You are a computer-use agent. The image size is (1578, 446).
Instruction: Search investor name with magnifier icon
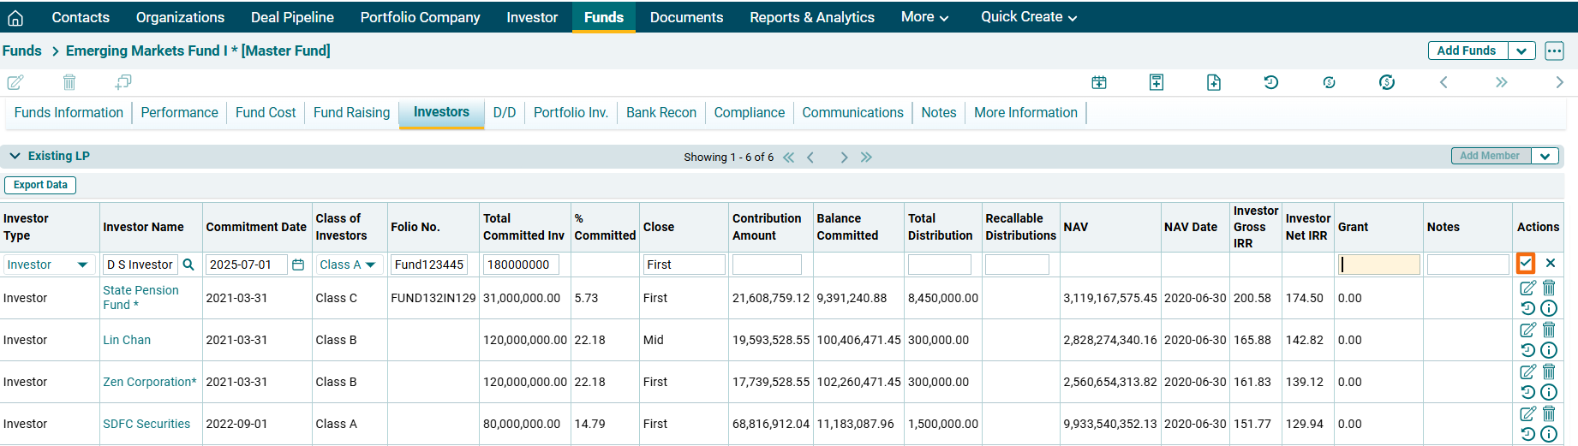click(188, 265)
